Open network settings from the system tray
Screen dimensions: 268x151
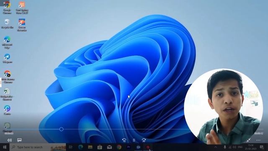pyautogui.click(x=230, y=147)
